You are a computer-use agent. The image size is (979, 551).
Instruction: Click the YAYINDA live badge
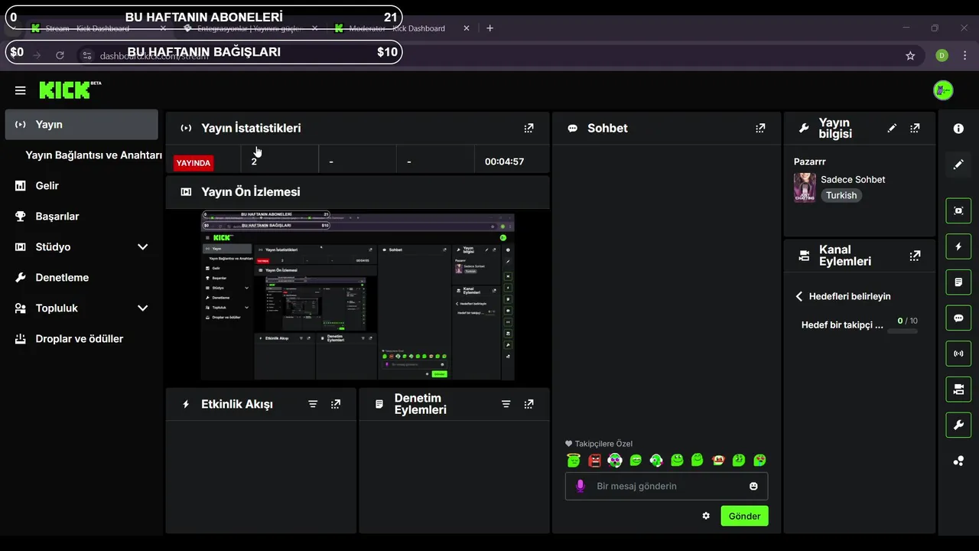194,162
